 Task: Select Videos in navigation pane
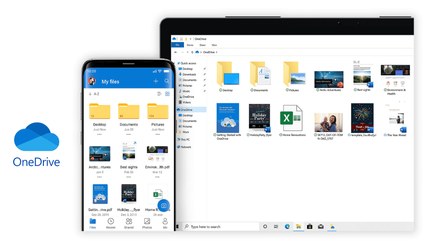[185, 103]
